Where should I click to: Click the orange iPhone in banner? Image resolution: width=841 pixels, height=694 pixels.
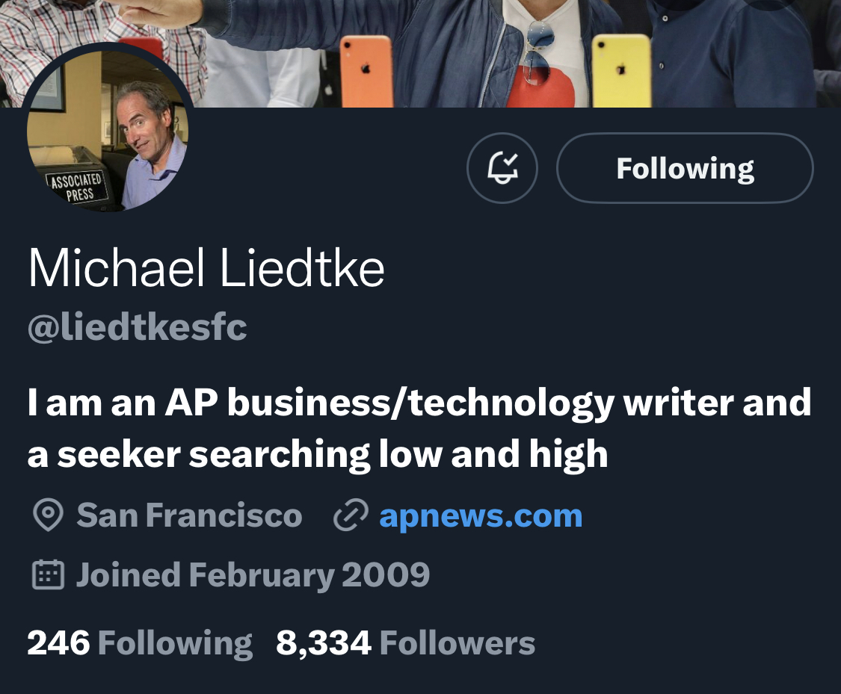366,71
